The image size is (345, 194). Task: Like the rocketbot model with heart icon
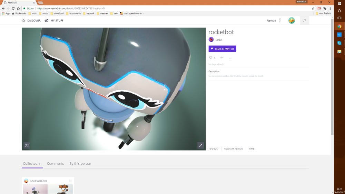tap(211, 58)
